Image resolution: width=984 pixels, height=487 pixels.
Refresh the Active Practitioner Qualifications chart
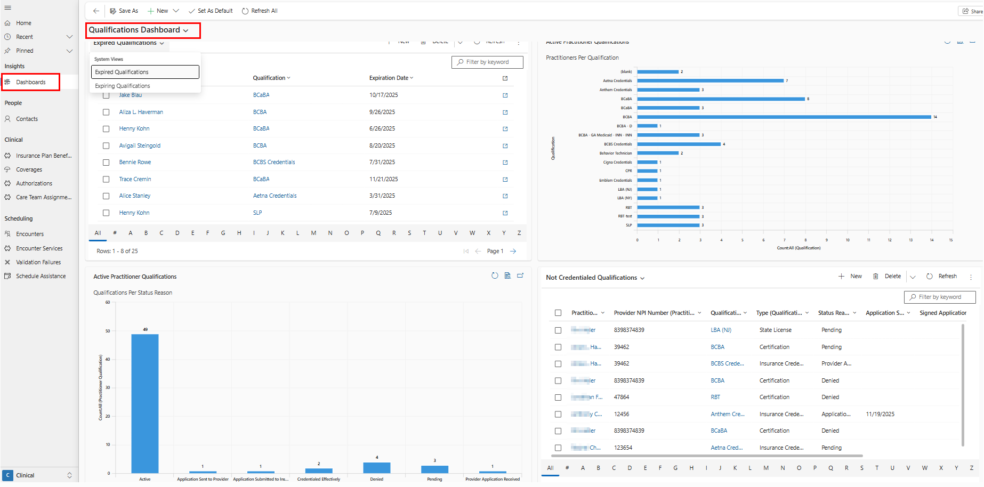495,275
